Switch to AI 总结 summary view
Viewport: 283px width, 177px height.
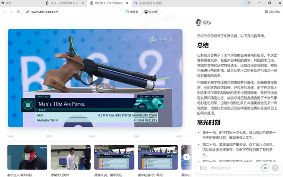click(151, 12)
